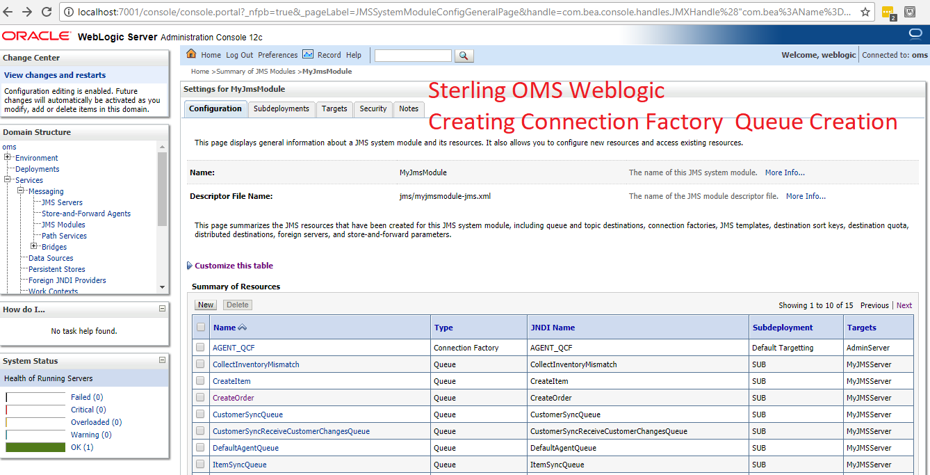Select the header checkbox to select all resources
930x475 pixels.
[x=200, y=327]
